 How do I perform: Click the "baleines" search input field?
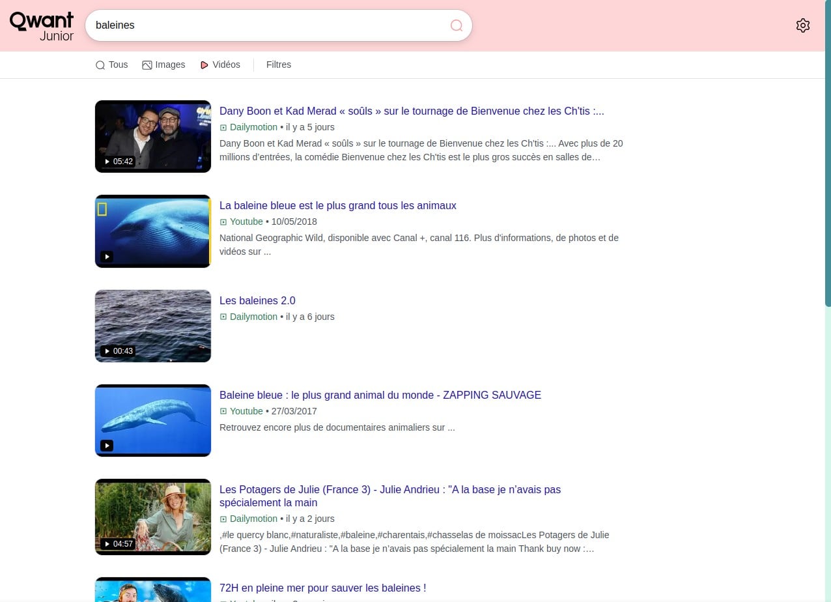coord(267,25)
